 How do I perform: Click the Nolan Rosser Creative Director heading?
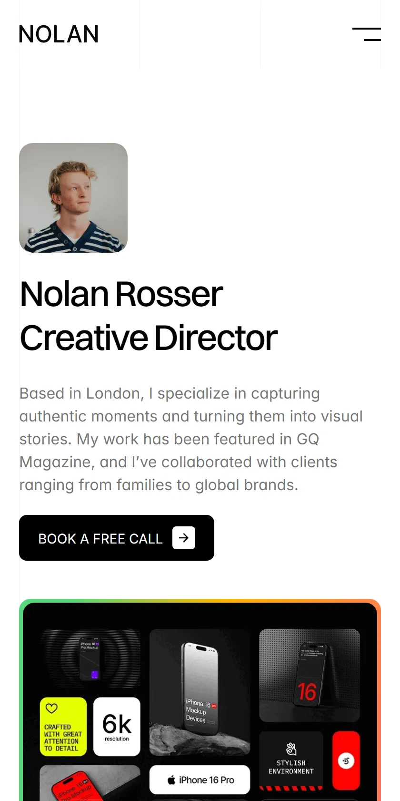pyautogui.click(x=149, y=316)
